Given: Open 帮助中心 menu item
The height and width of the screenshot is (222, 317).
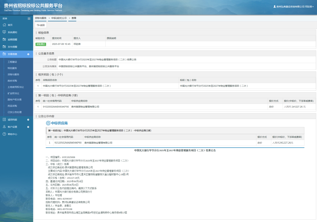Looking at the screenshot, I should pos(12,134).
